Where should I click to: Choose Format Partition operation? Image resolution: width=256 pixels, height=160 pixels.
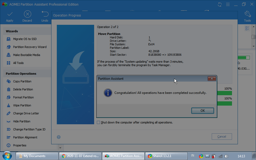pos(23,98)
